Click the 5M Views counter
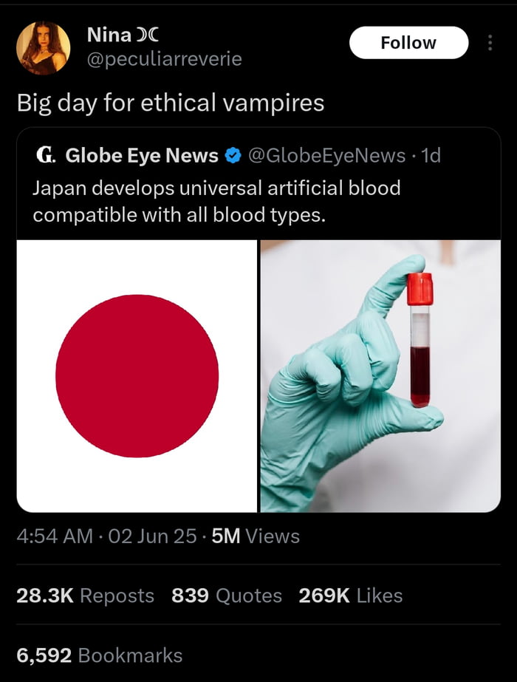This screenshot has width=517, height=682. click(x=242, y=539)
